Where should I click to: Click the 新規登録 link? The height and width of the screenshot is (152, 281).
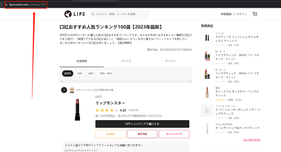point(226,14)
